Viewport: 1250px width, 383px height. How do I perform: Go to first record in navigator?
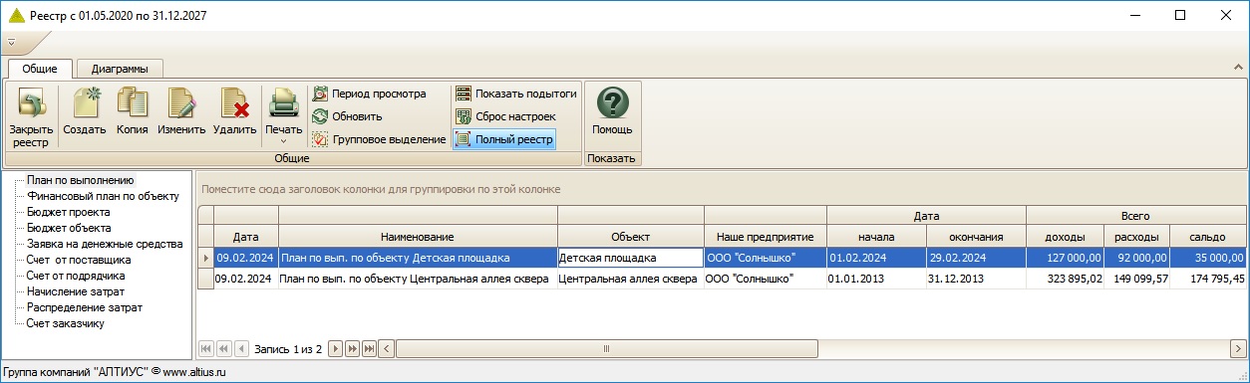pos(206,349)
